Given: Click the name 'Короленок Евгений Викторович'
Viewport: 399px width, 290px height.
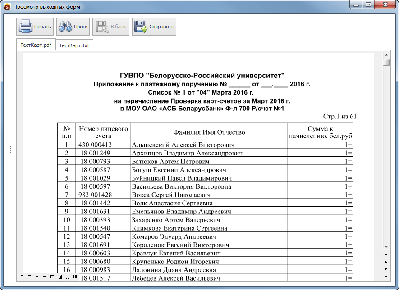Looking at the screenshot, I should tap(180, 245).
